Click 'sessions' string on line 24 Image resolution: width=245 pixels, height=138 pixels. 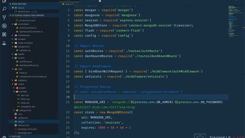coord(112,123)
